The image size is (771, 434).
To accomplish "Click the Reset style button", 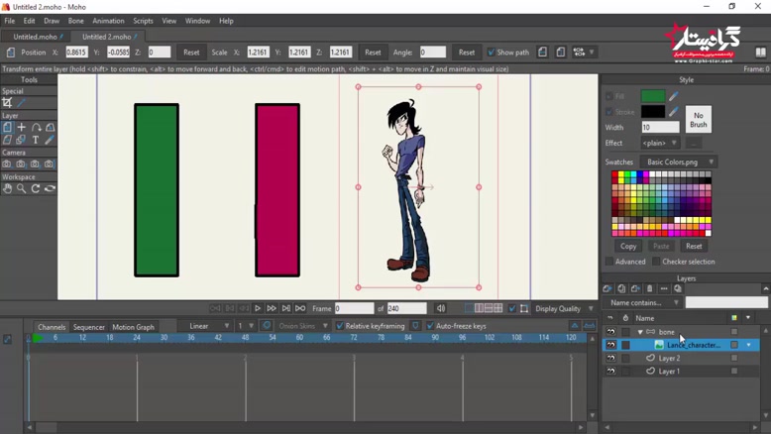I will point(694,247).
